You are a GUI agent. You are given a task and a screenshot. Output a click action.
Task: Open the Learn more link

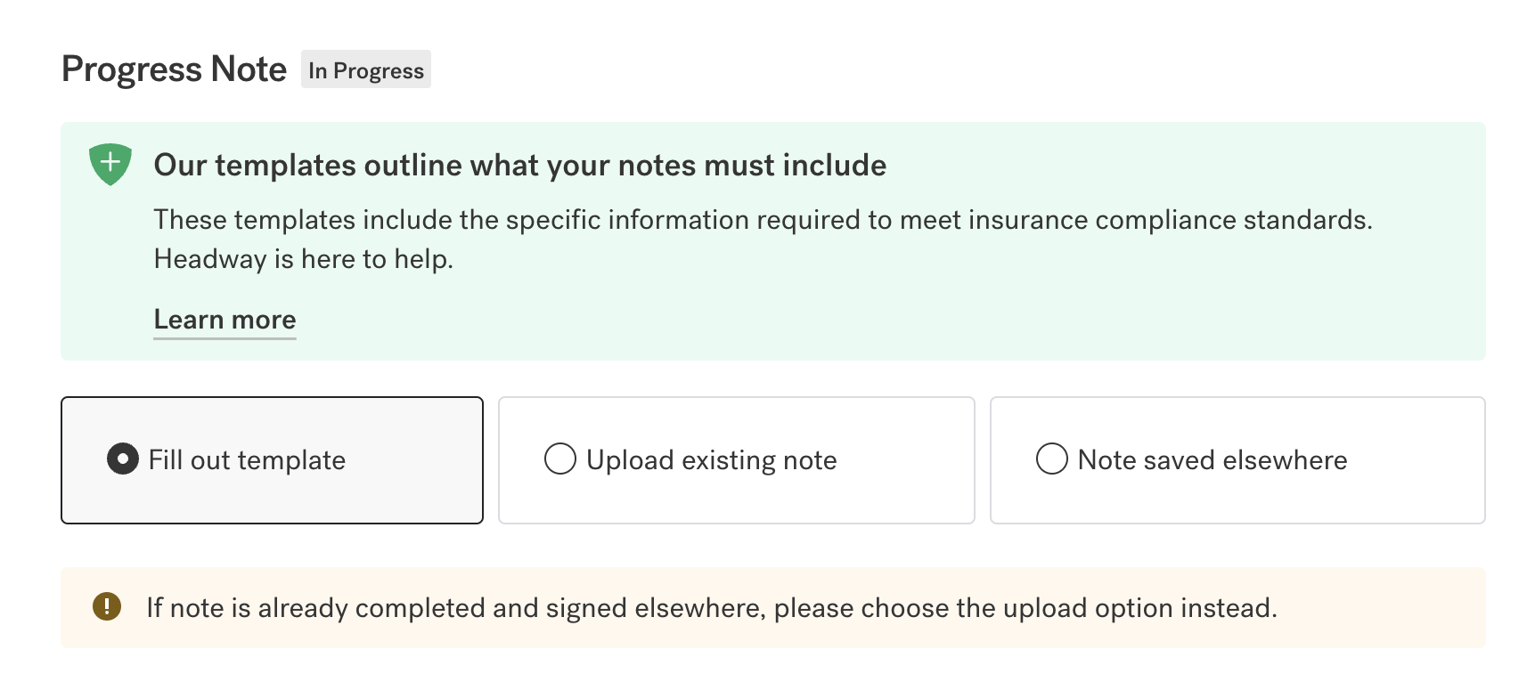tap(225, 320)
